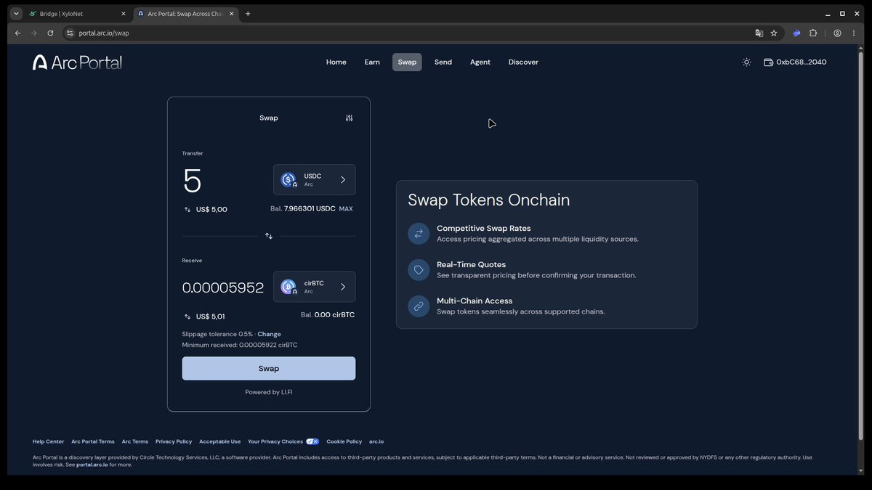Click the cirBTC coin icon
This screenshot has width=872, height=490.
tap(288, 287)
